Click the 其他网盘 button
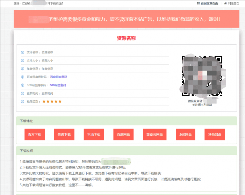 (215, 135)
